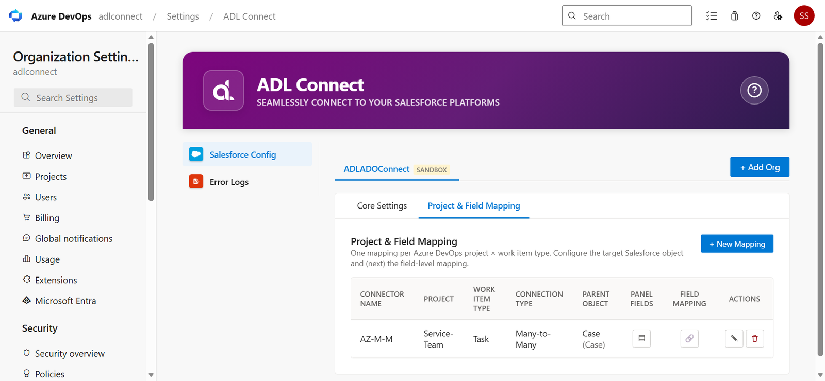Open field mapping link icon for AZ-M-M

click(x=689, y=338)
